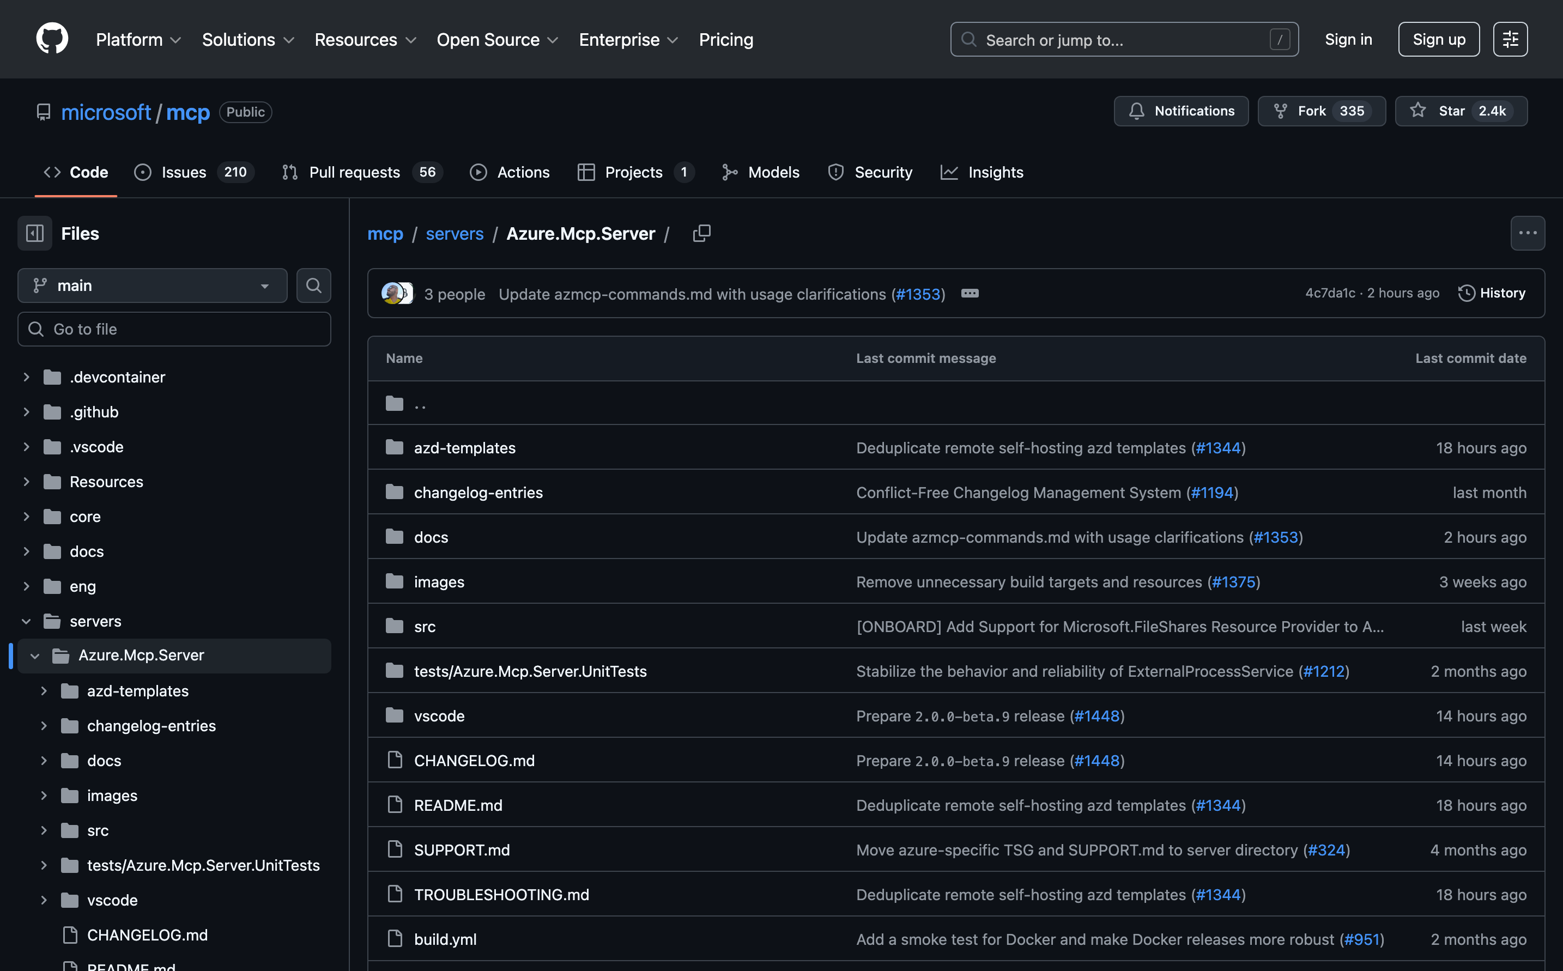1563x971 pixels.
Task: Expand the .github folder in tree
Action: tap(26, 411)
